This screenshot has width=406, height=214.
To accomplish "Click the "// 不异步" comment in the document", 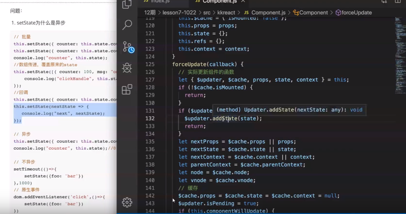I will tap(24, 162).
